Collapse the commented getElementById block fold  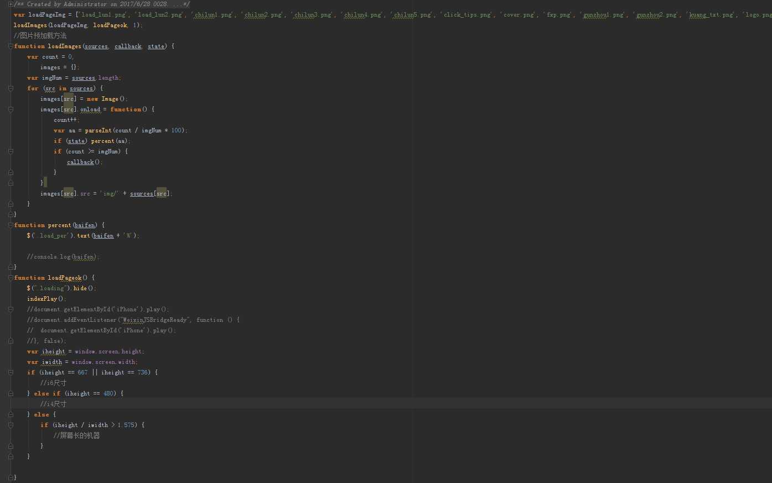[x=11, y=309]
